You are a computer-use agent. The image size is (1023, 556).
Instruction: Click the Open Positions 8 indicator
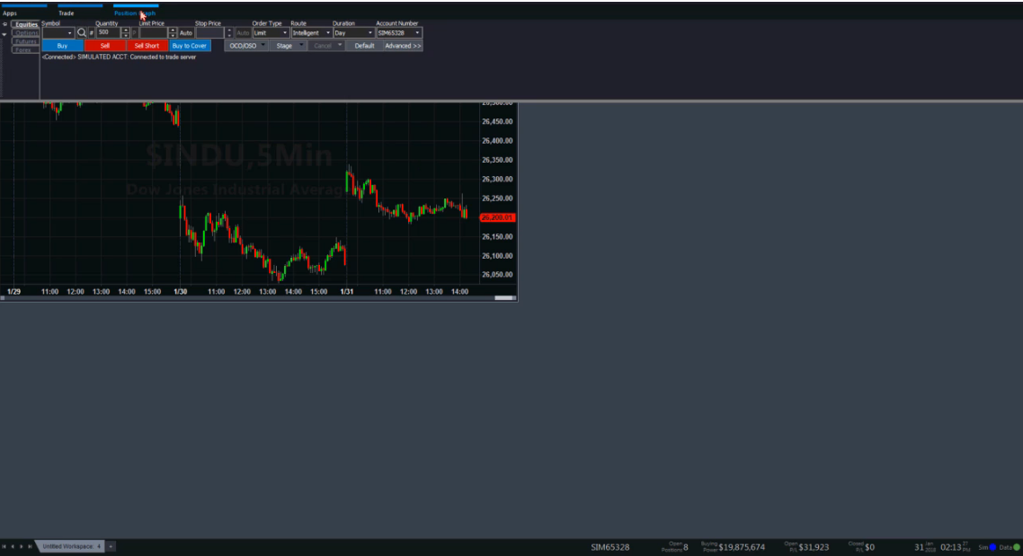coord(674,547)
